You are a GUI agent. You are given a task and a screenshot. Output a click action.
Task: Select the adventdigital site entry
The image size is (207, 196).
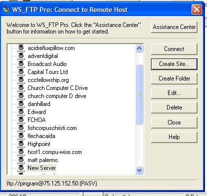click(x=42, y=56)
